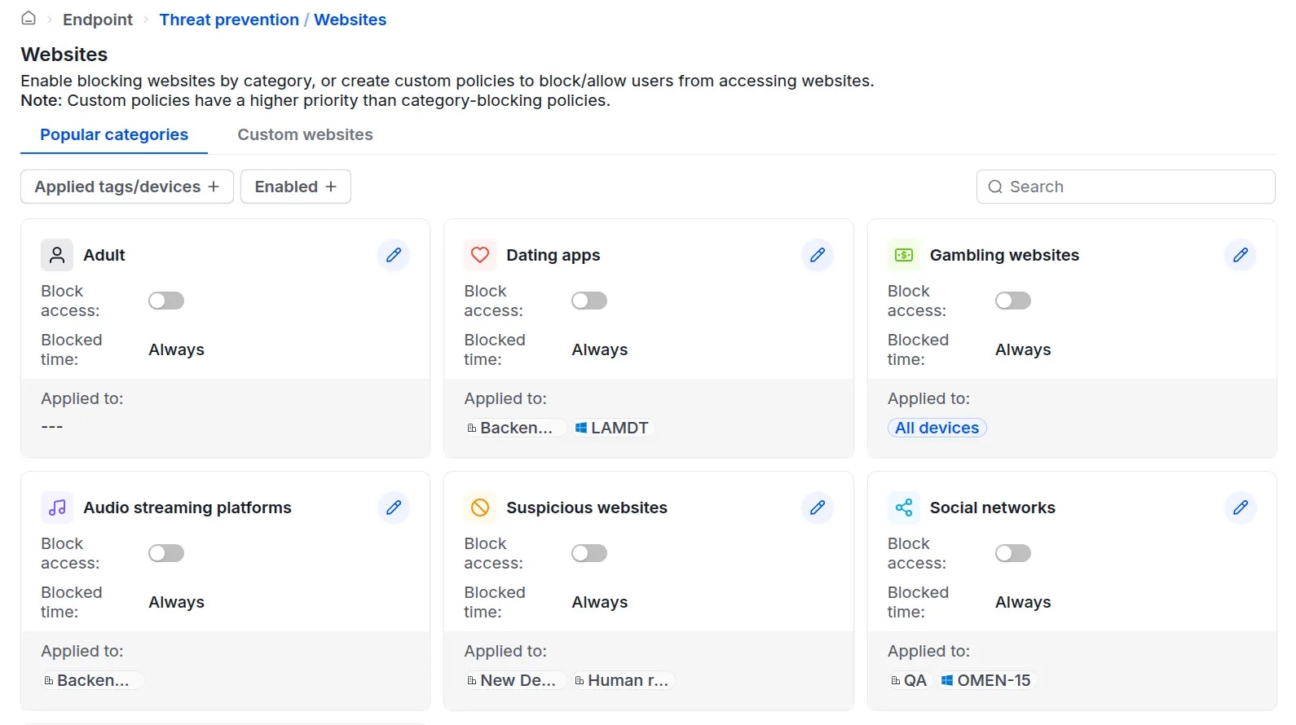Click pencil icon for Dating apps

[x=817, y=255]
